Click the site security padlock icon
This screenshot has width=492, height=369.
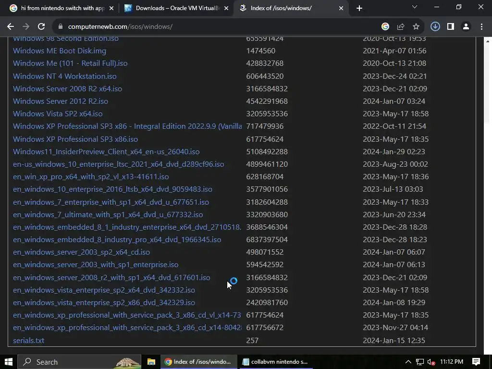[x=61, y=27]
